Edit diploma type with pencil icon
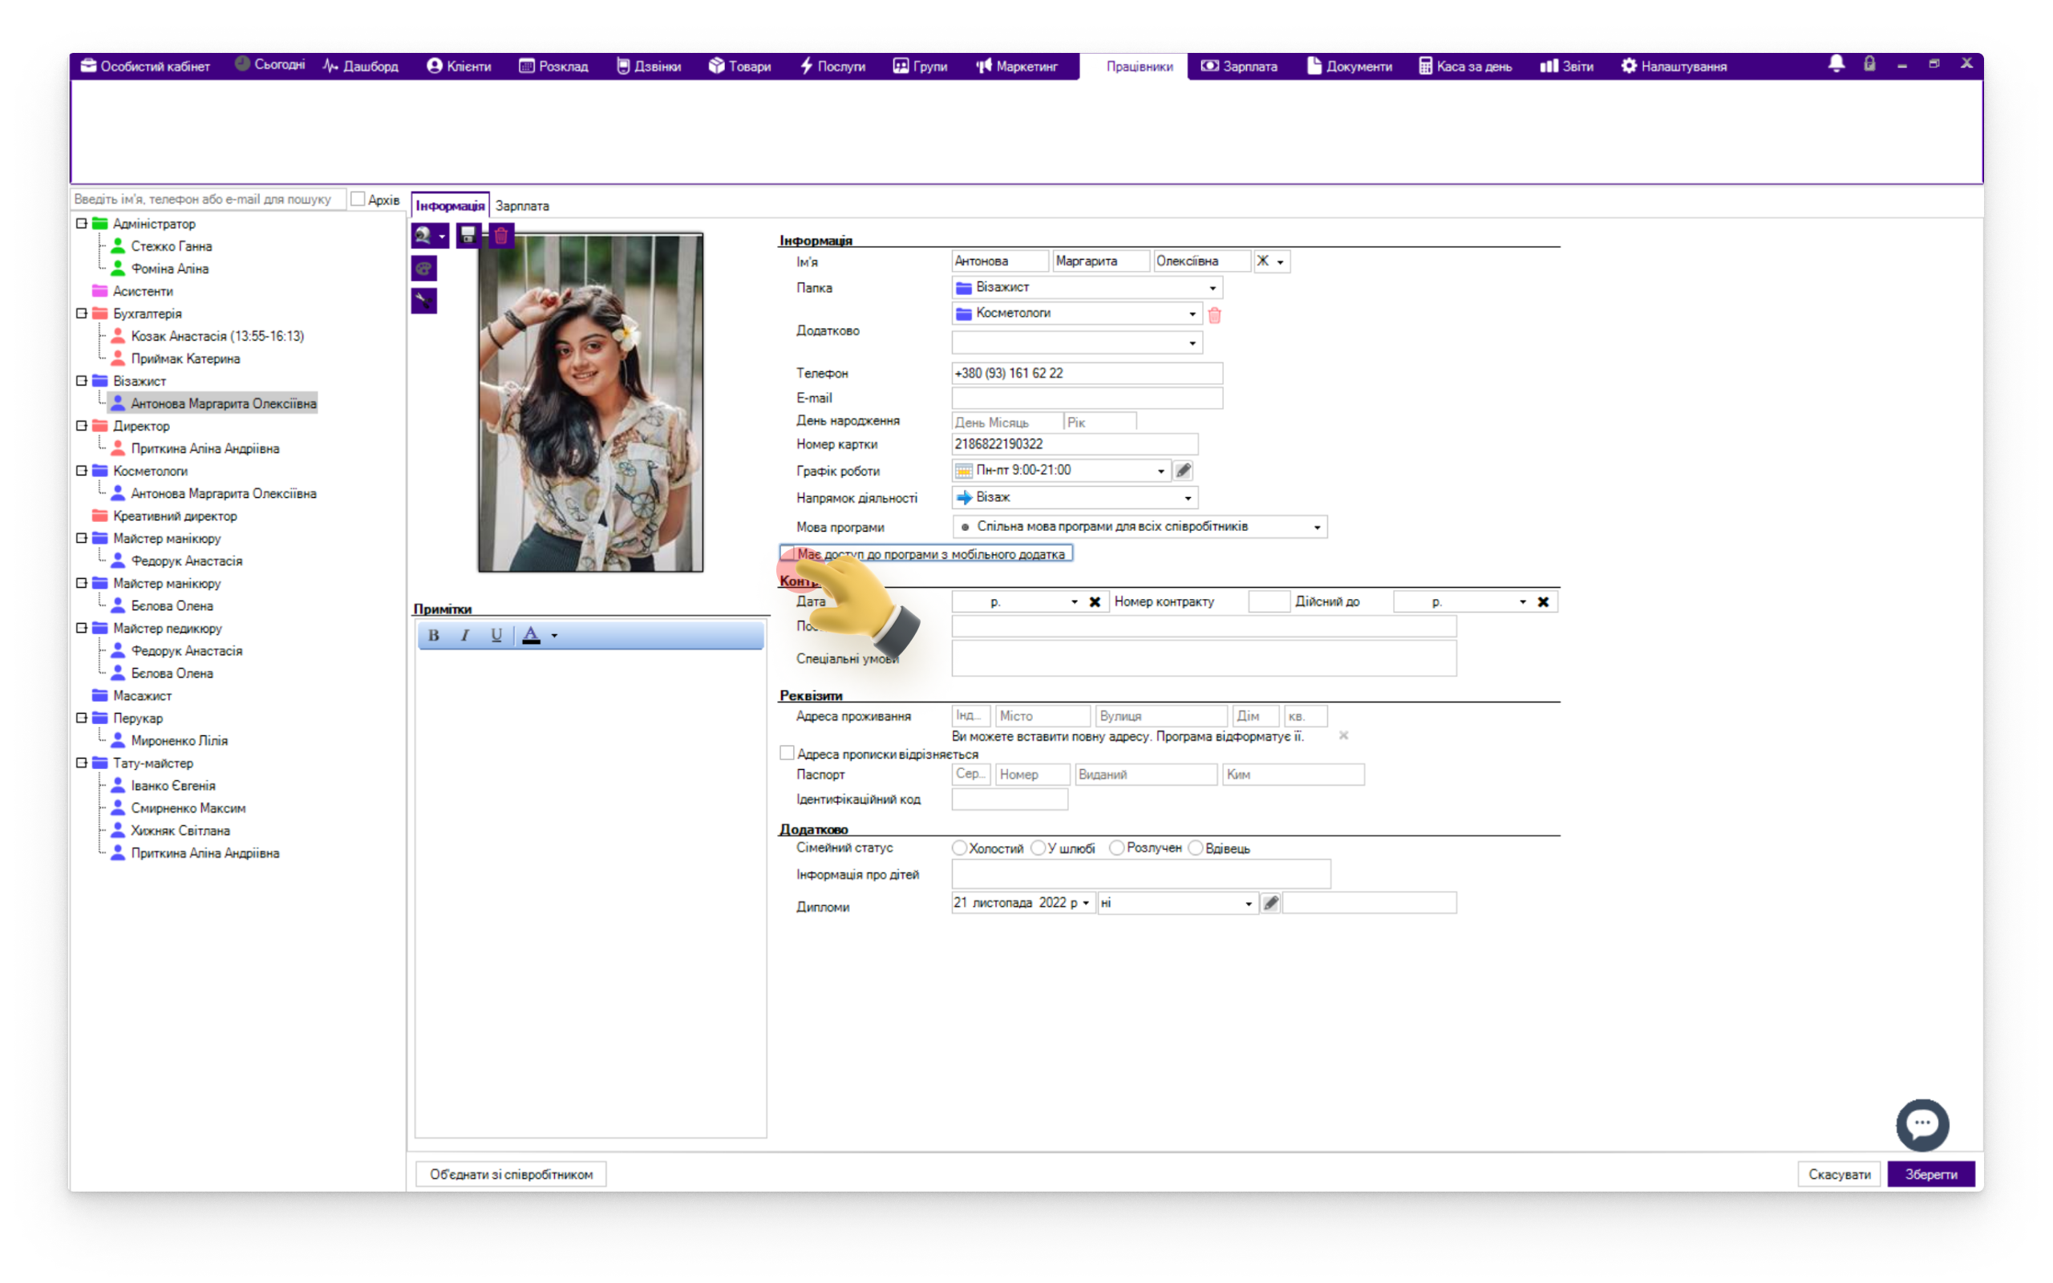 1271,903
